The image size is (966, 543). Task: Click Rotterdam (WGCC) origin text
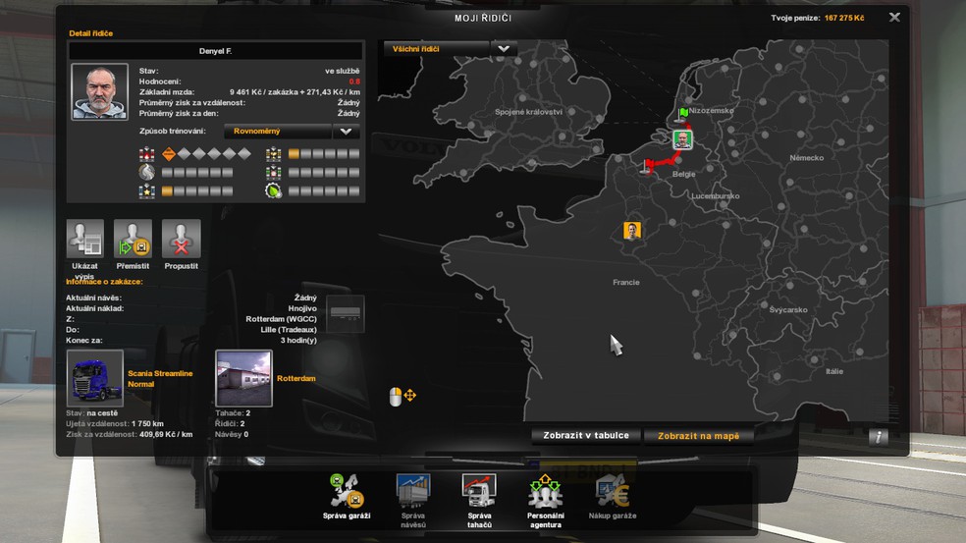[x=281, y=319]
